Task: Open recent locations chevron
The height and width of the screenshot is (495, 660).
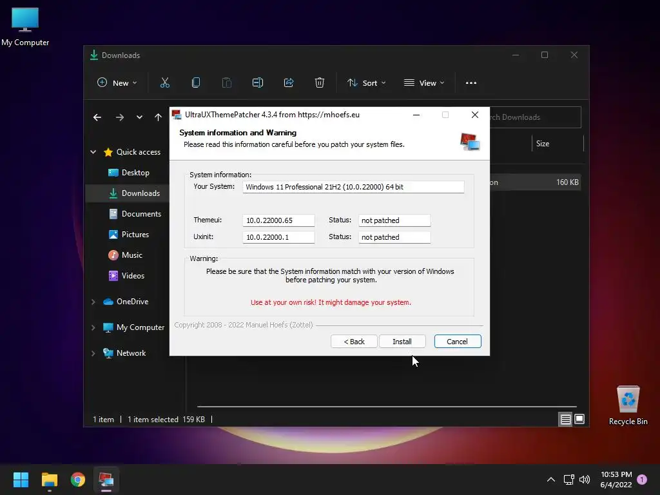Action: coord(139,117)
